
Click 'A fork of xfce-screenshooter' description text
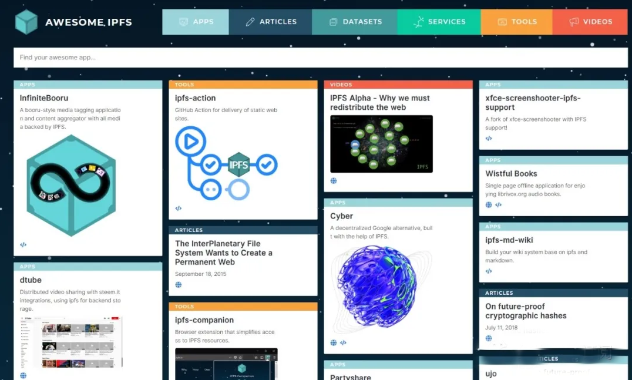[536, 123]
